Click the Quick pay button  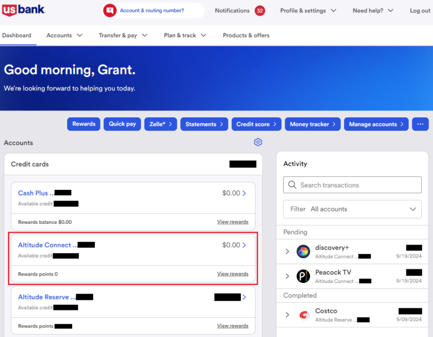click(122, 124)
